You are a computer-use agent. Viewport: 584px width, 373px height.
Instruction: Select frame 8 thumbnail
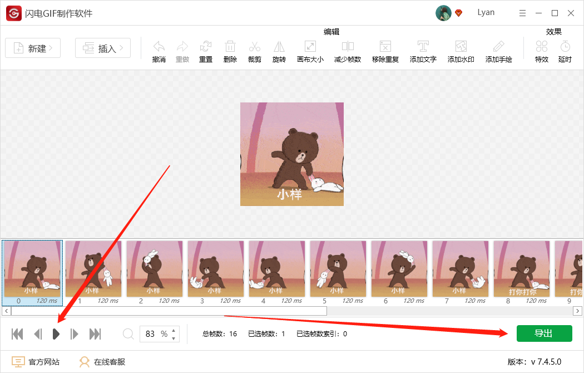[x=522, y=269]
